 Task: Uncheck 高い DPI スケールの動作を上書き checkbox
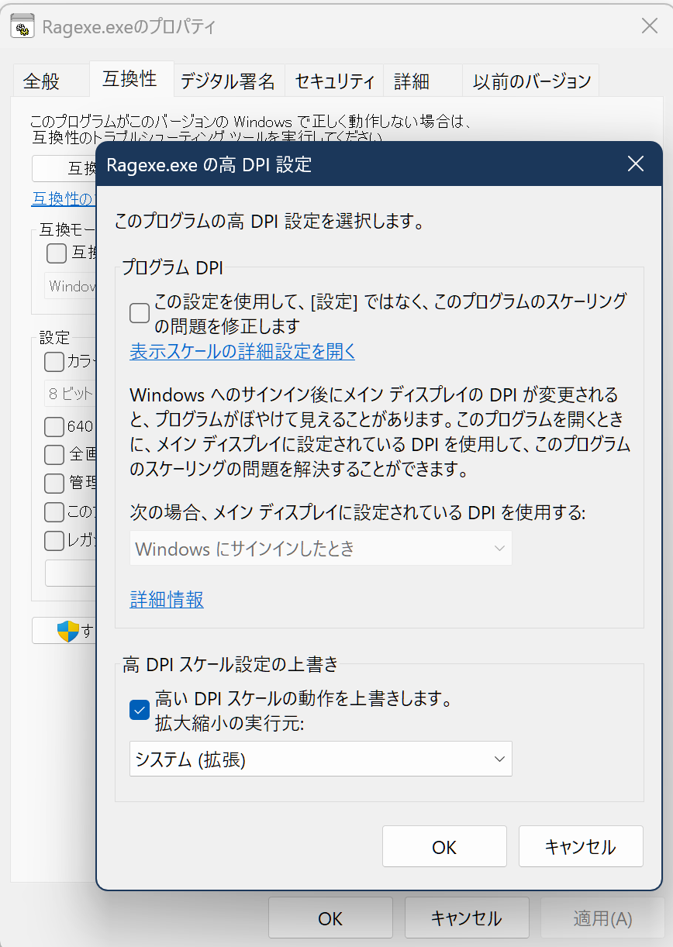[x=140, y=709]
